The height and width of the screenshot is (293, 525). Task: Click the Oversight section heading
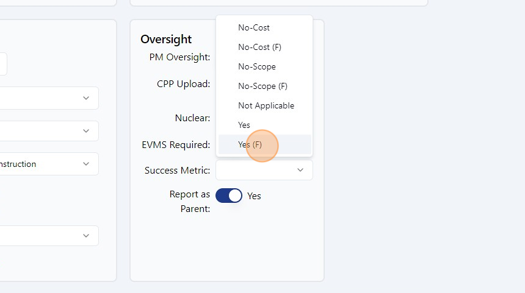166,39
